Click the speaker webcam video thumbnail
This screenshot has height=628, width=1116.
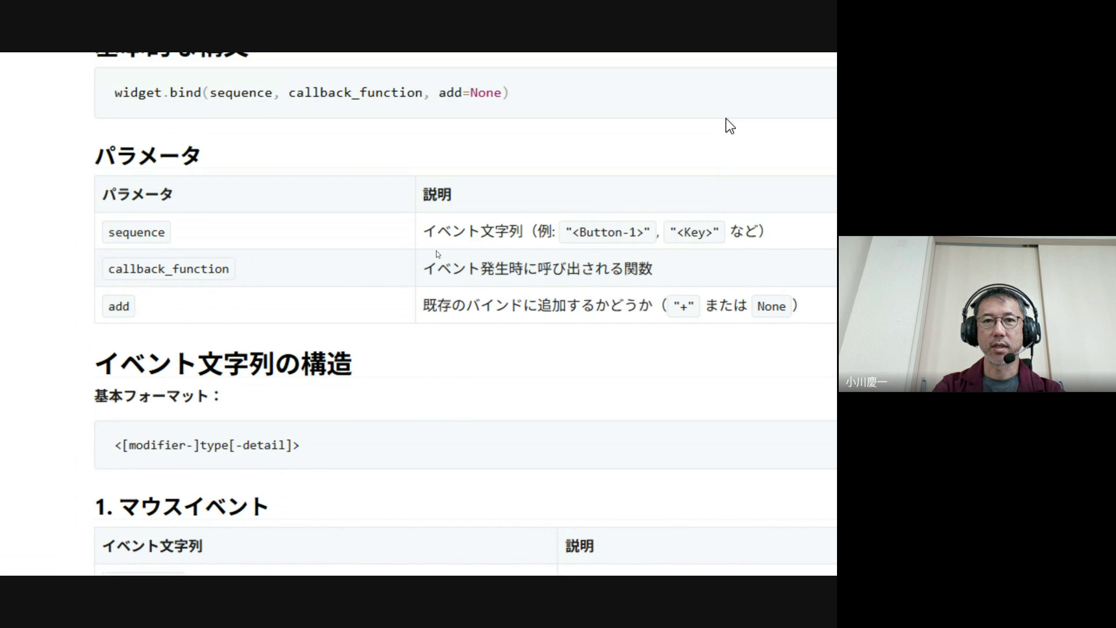click(977, 314)
